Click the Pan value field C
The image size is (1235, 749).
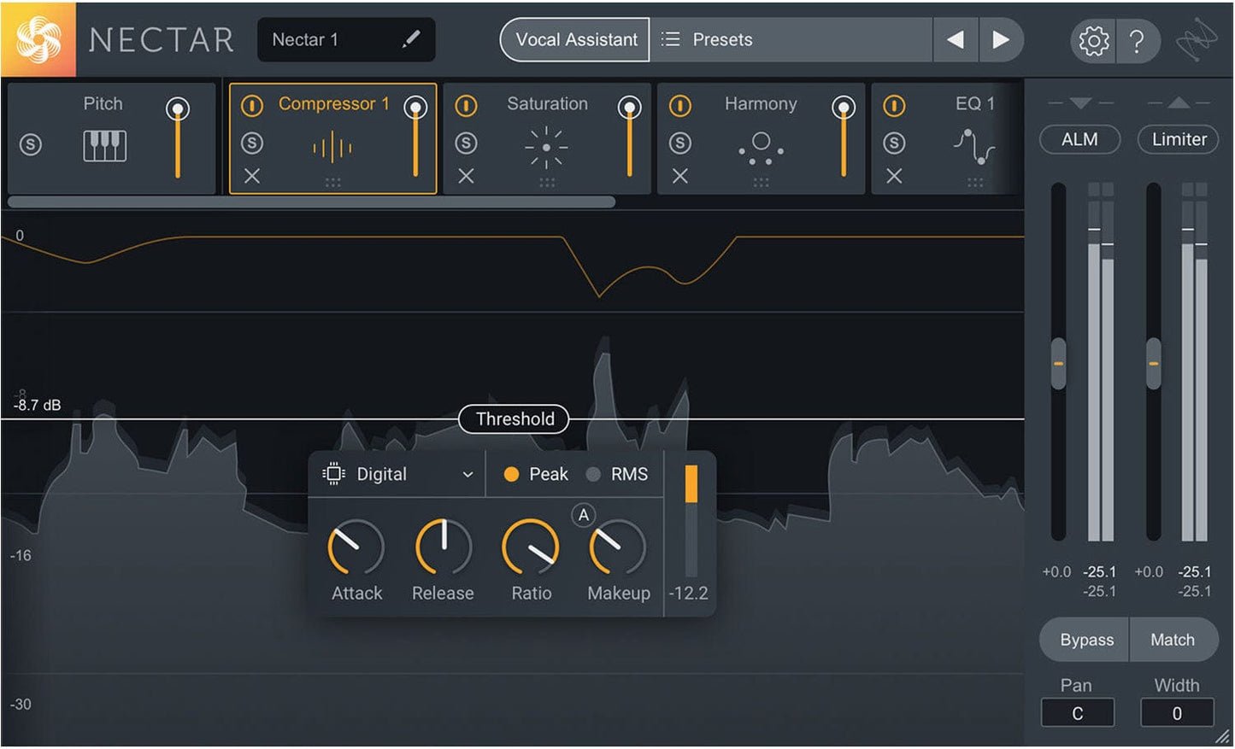coord(1077,713)
